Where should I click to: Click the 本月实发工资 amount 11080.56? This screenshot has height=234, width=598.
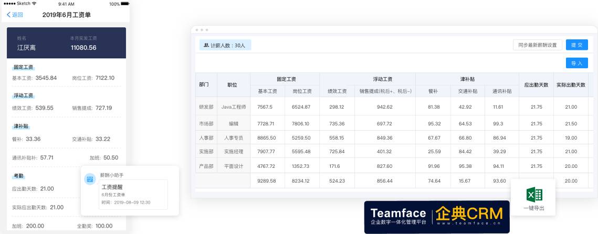(83, 48)
